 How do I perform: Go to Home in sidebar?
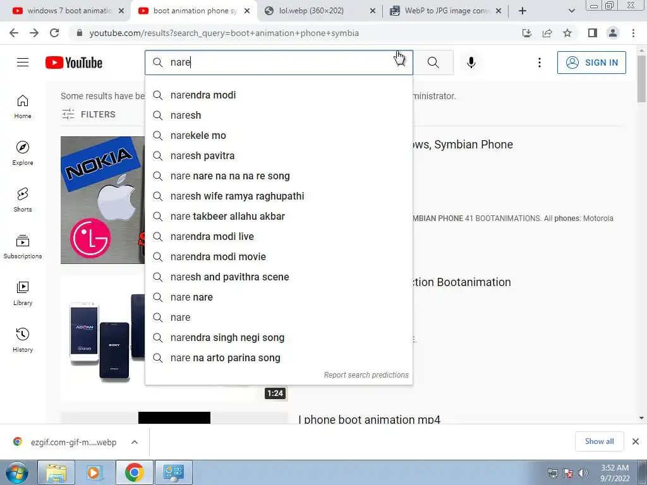pos(23,107)
